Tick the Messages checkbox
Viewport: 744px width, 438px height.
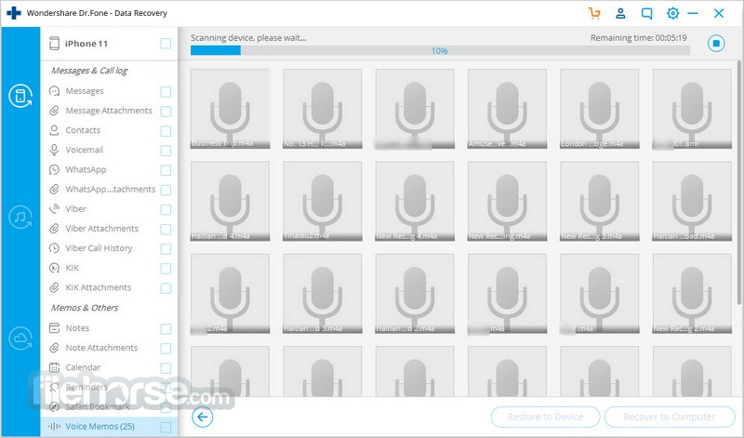coord(166,91)
